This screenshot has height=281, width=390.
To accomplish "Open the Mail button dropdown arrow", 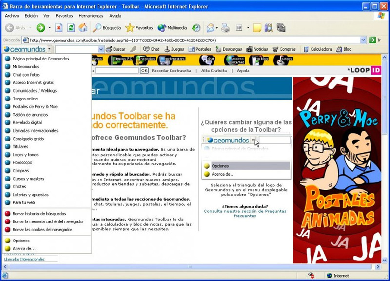I will (216, 28).
